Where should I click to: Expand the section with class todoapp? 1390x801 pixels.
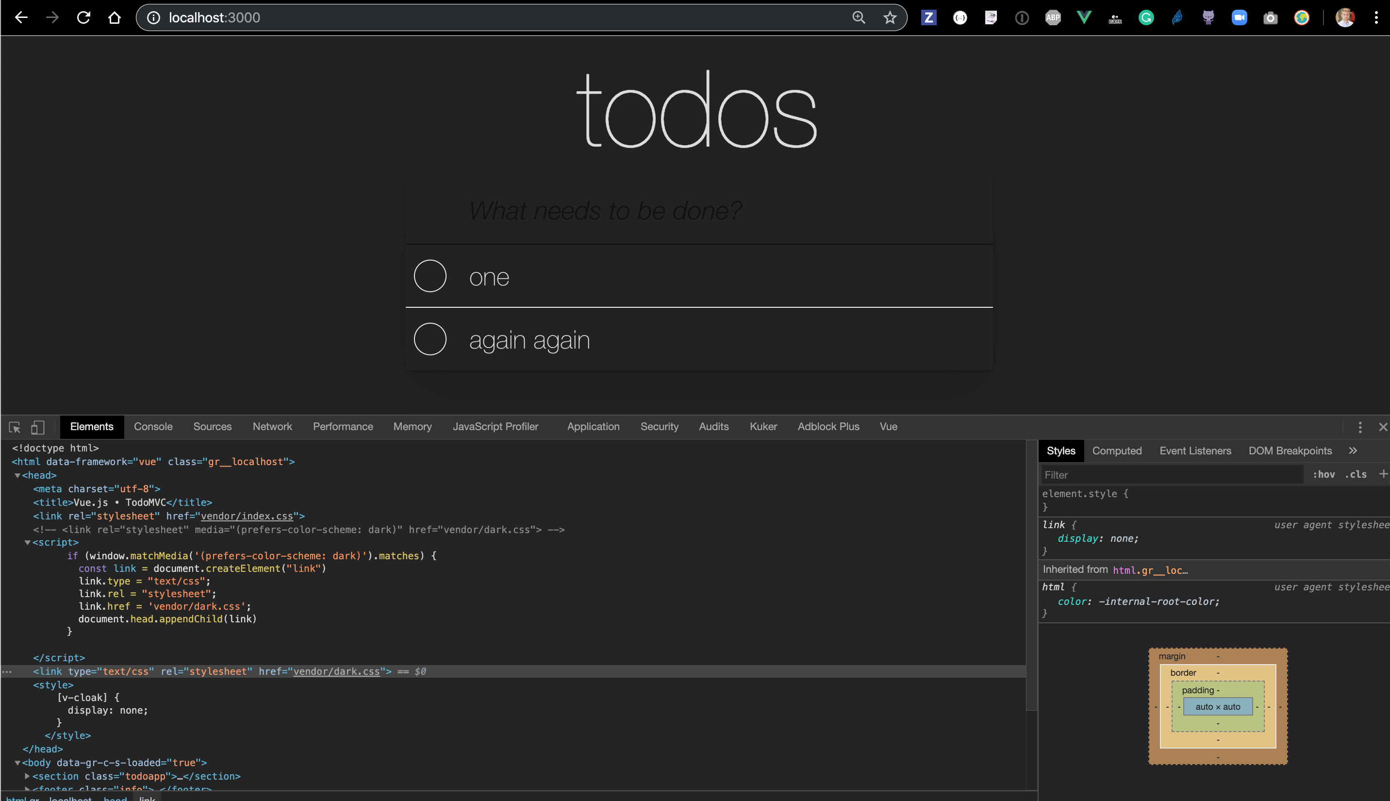(x=27, y=776)
